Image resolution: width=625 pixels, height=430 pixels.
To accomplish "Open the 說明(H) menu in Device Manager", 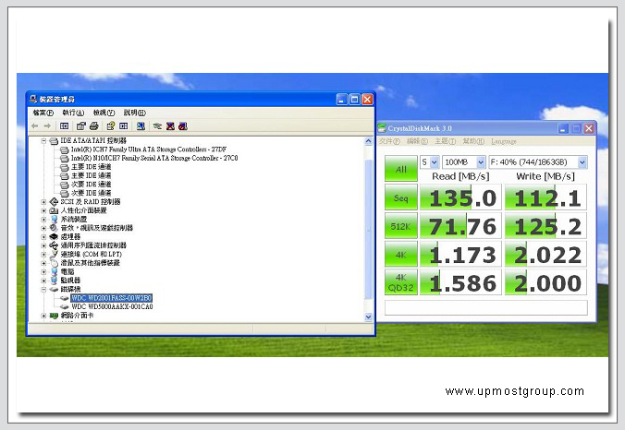I will [135, 113].
